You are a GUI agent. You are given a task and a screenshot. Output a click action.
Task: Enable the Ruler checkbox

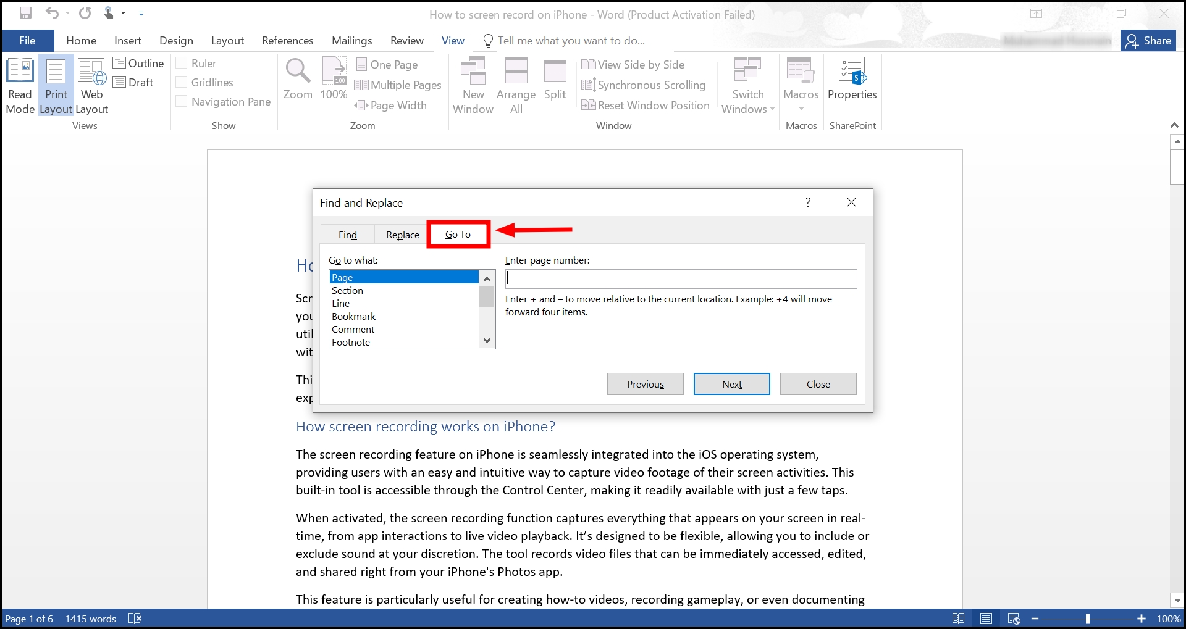tap(182, 63)
